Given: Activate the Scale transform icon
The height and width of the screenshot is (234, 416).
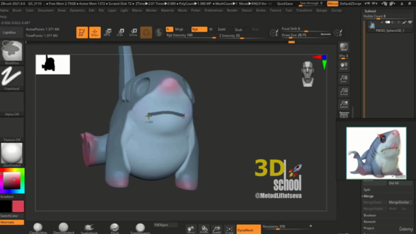Looking at the screenshot, I should [120, 32].
